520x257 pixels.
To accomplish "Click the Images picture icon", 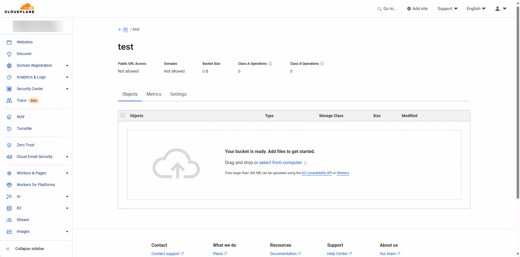I will click(x=9, y=232).
